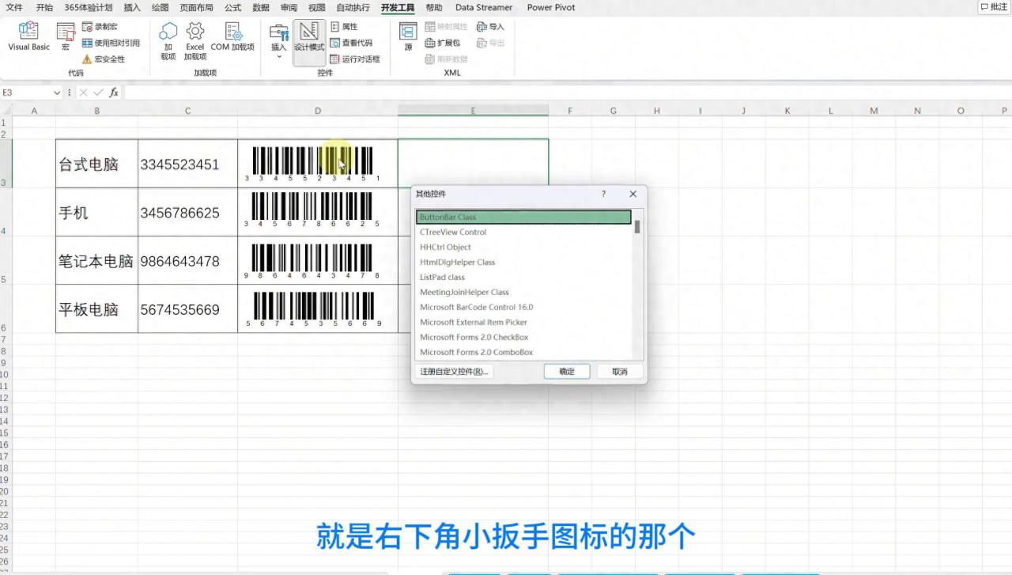Select column F header
Viewport: 1012px width, 575px height.
coord(570,111)
